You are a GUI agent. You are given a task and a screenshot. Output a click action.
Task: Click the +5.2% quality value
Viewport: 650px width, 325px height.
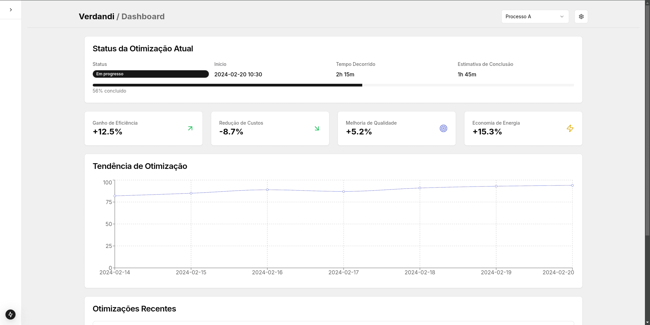[359, 132]
